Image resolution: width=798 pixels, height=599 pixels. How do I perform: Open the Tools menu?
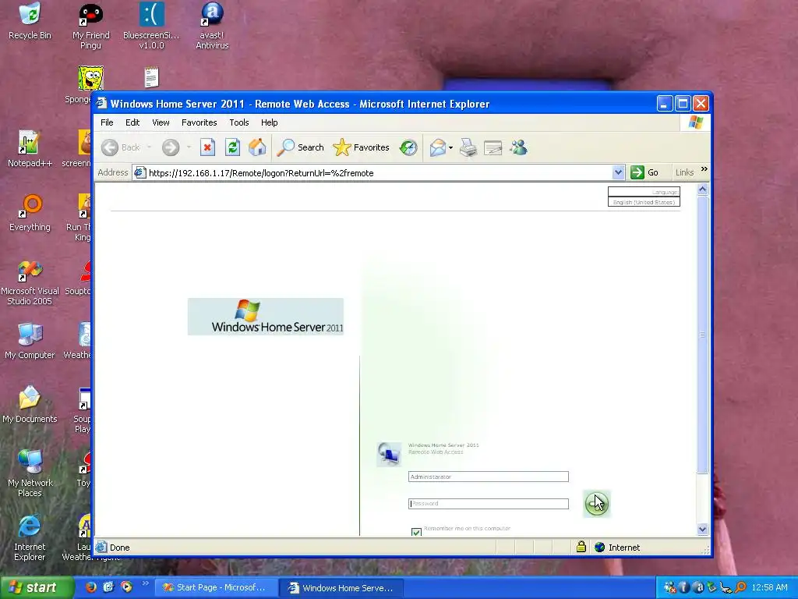(238, 122)
